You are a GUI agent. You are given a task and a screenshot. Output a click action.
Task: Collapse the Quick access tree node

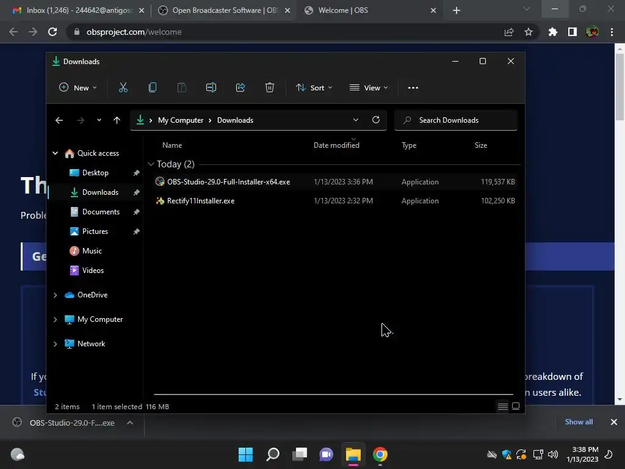pos(56,153)
